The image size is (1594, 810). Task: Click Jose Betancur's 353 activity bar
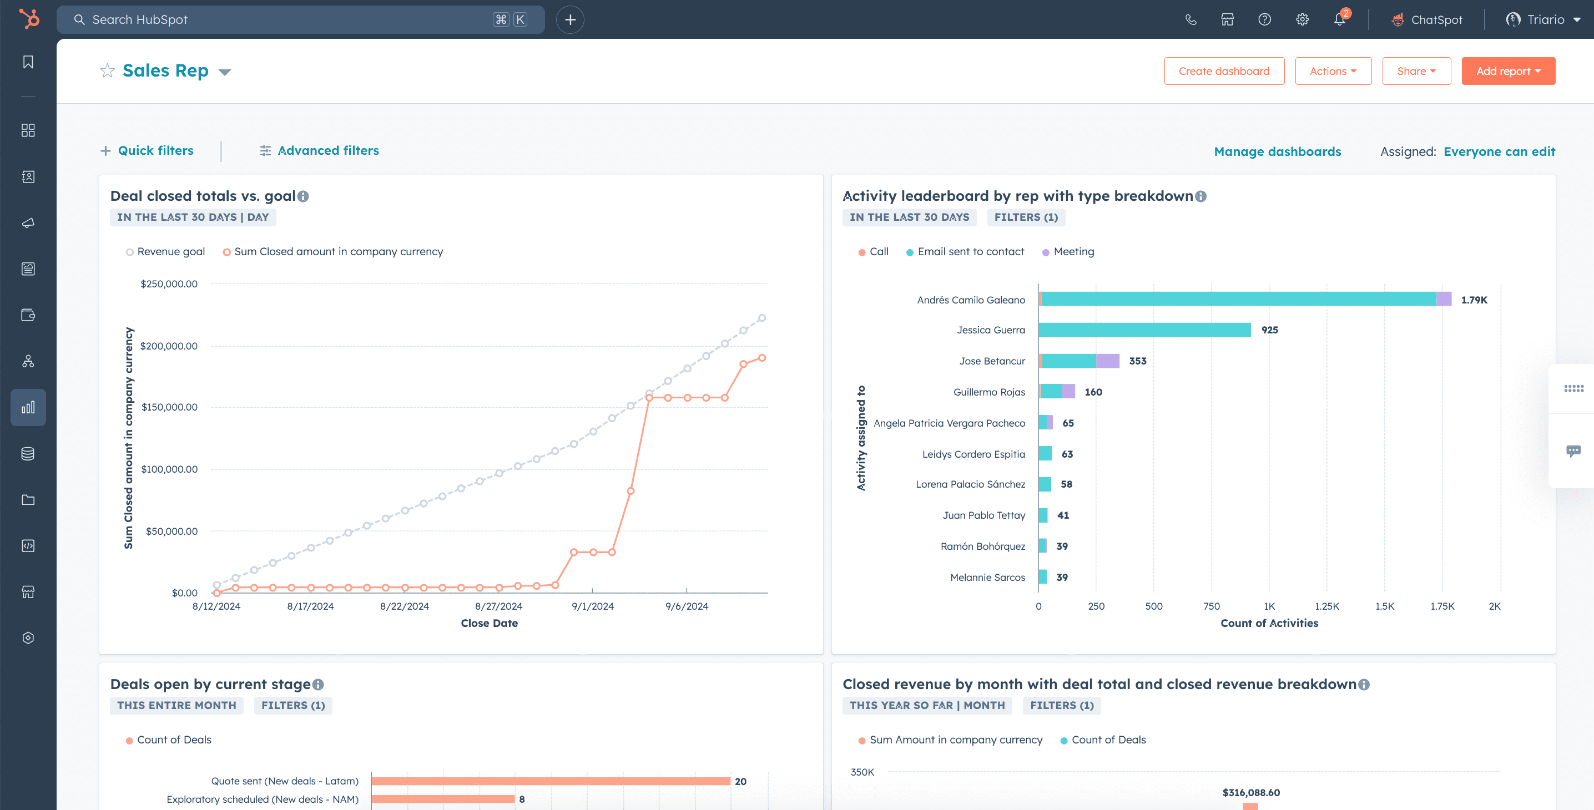pos(1078,361)
